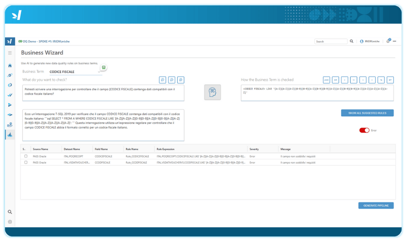The height and width of the screenshot is (241, 407).
Task: Click the Field Name column header
Action: point(101,149)
